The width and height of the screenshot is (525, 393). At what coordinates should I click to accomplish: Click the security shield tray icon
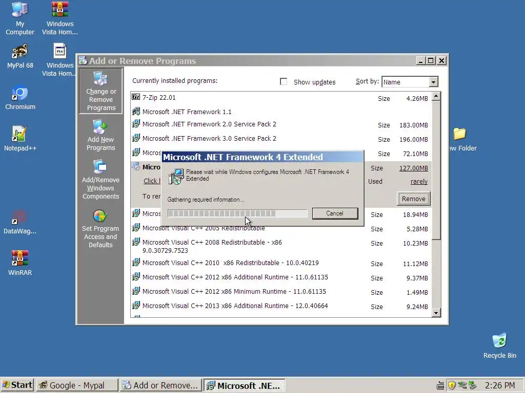click(452, 385)
